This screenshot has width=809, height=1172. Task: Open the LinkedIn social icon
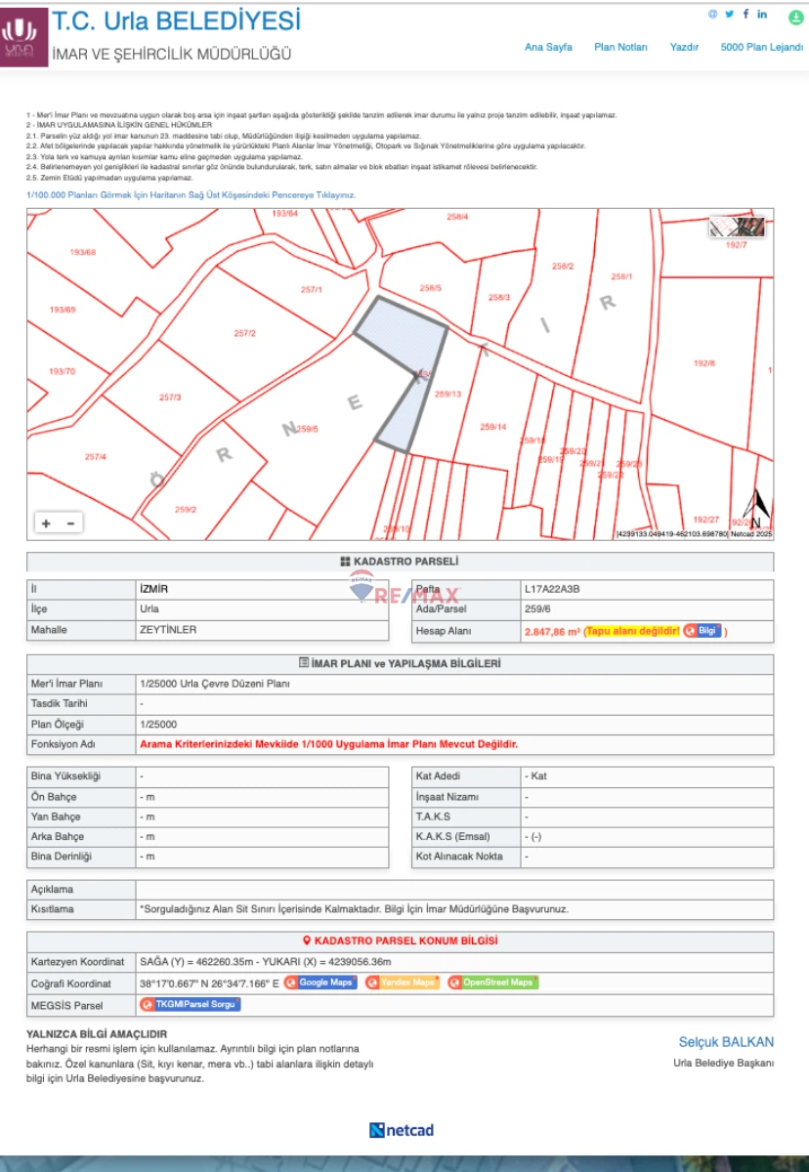click(x=762, y=14)
